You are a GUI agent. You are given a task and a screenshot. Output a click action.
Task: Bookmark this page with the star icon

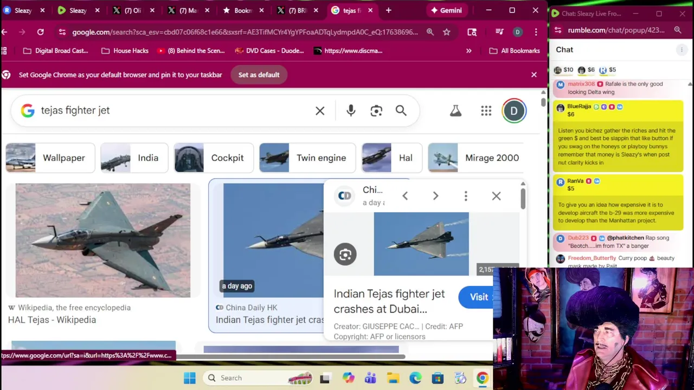446,32
